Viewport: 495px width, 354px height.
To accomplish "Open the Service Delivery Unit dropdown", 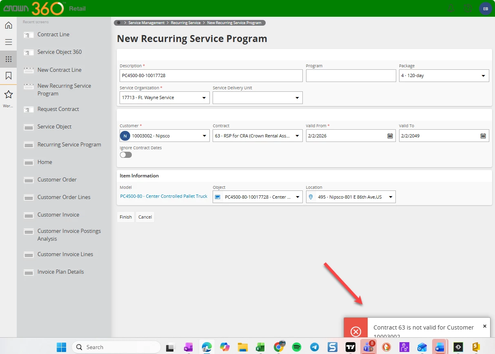I will tap(297, 98).
